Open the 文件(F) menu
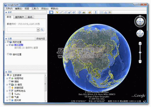Image resolution: width=151 pixels, height=107 pixels. 9,9
